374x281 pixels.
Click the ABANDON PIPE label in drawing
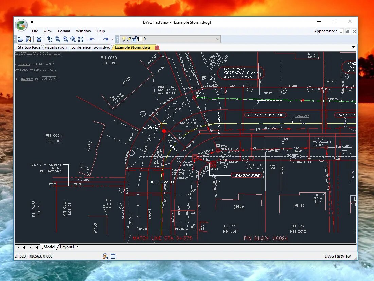tap(246, 176)
